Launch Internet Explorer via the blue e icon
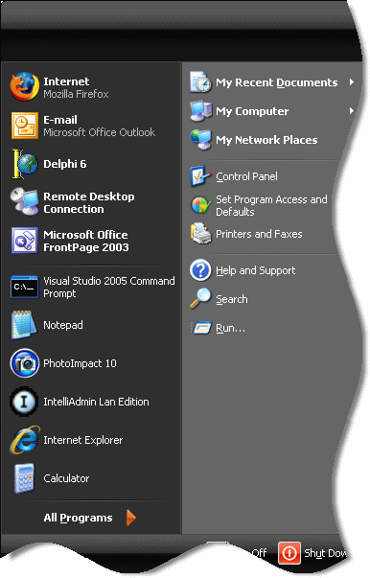This screenshot has height=578, width=370. click(x=24, y=440)
